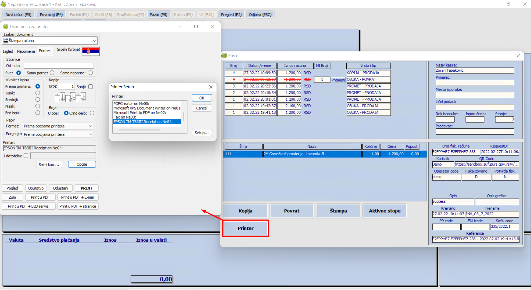The image size is (531, 290).
Task: Open the Izaberi dokument dropdown
Action: point(95,41)
